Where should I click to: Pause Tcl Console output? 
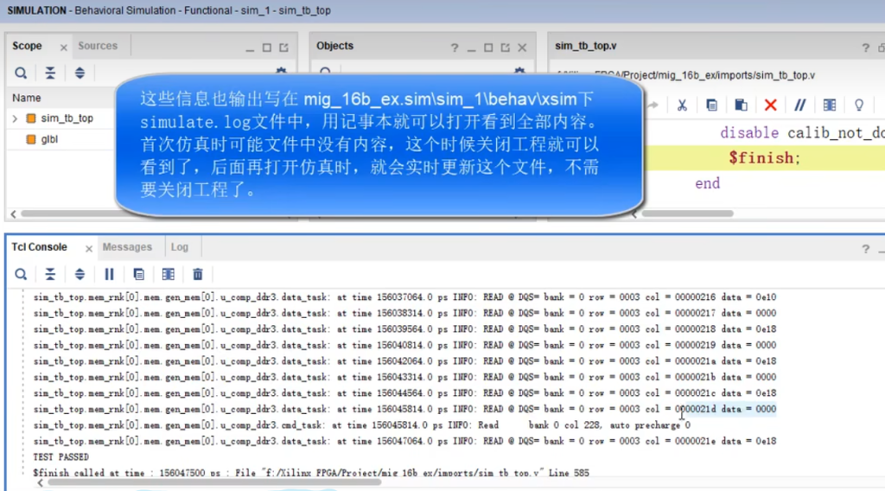tap(109, 274)
